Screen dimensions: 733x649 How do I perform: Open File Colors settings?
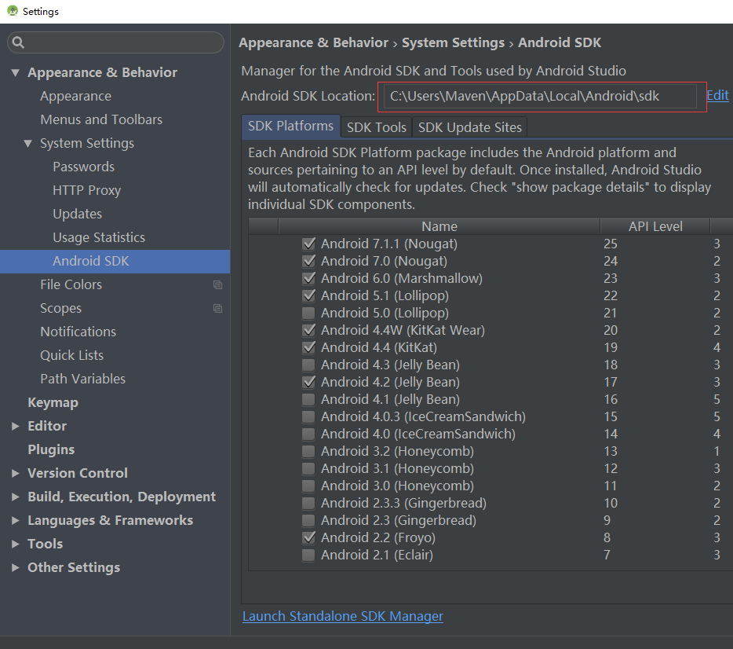tap(71, 284)
